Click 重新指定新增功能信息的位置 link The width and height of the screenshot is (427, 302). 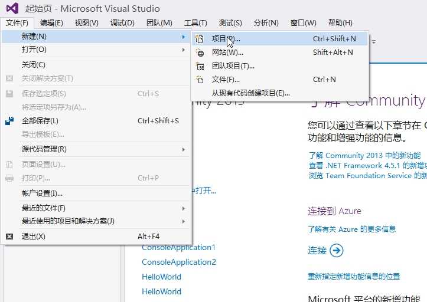(x=354, y=277)
